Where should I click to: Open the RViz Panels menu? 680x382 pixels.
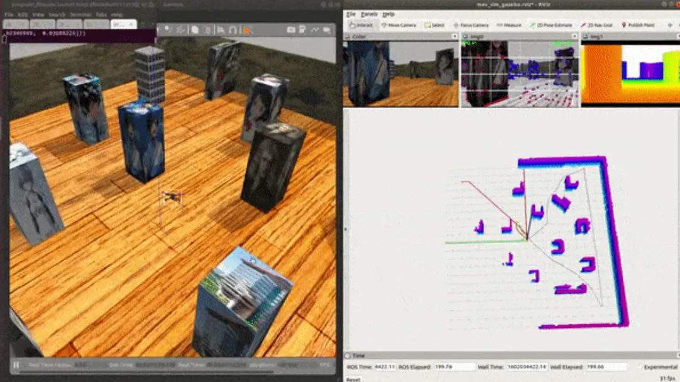pyautogui.click(x=369, y=14)
